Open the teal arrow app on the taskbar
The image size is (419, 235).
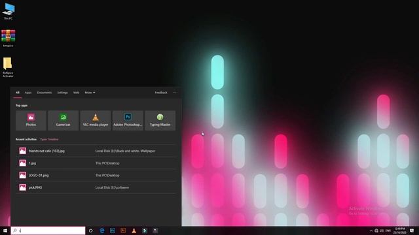point(145,230)
